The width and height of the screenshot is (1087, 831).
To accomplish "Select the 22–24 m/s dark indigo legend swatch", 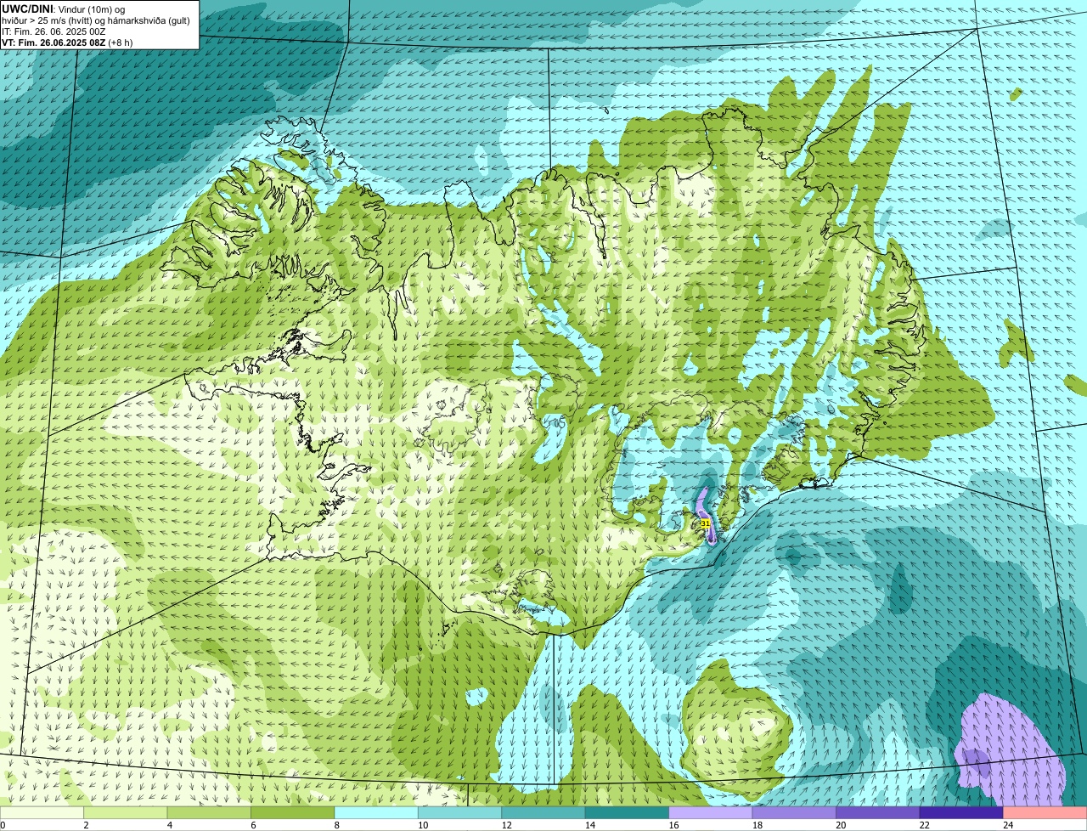I will (x=961, y=812).
